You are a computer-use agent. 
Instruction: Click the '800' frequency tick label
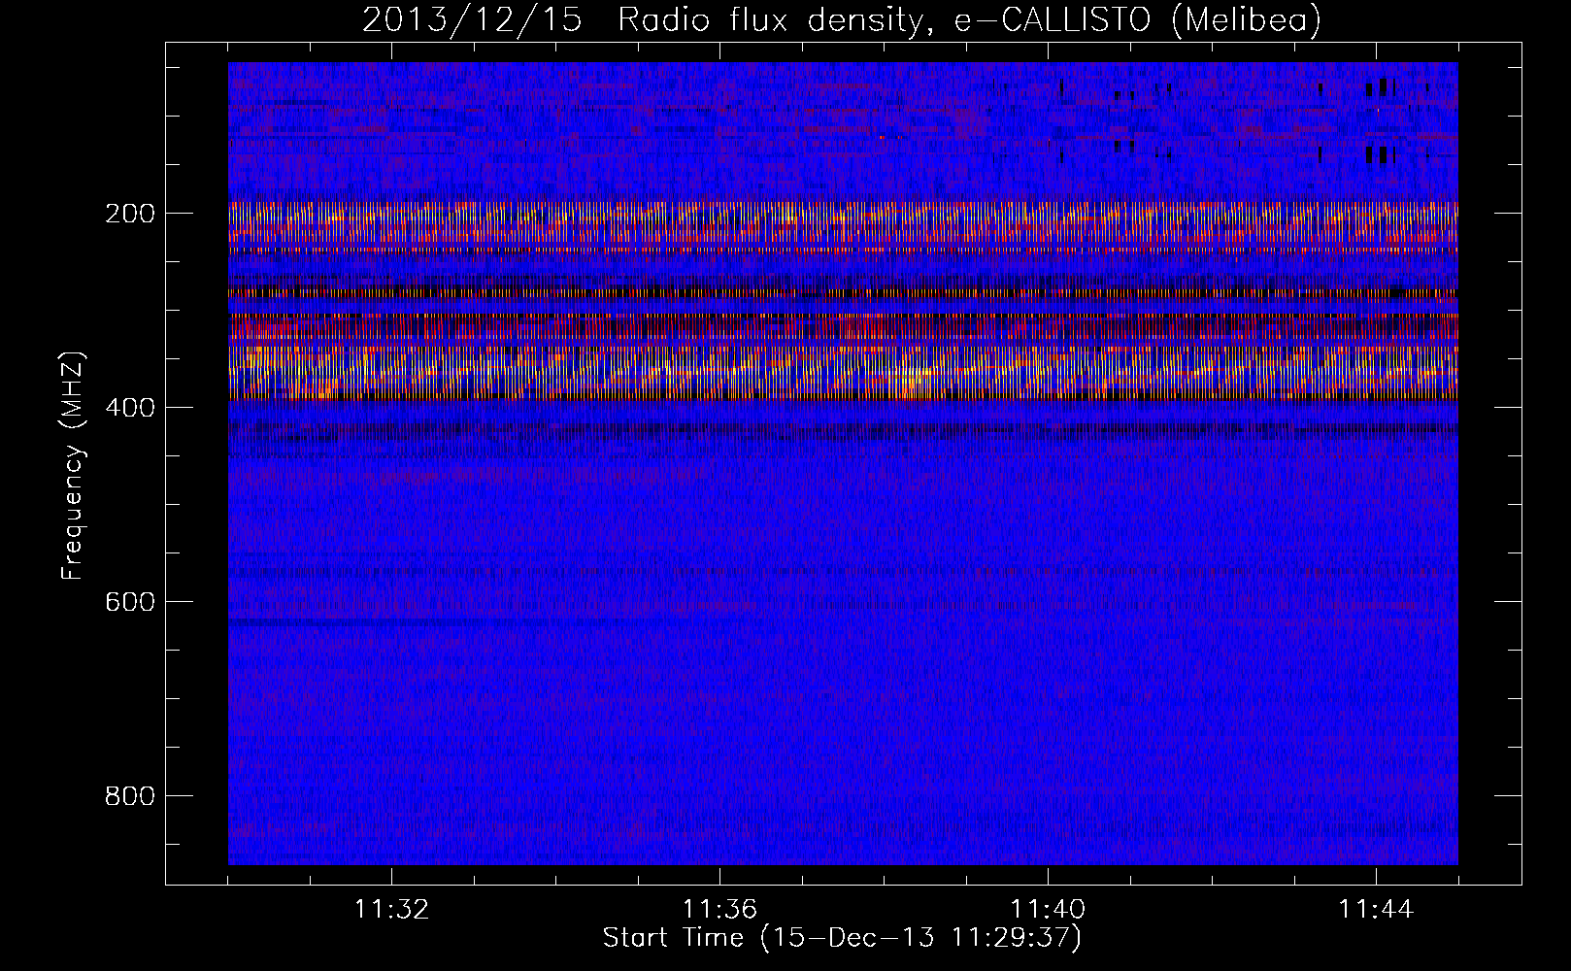pyautogui.click(x=129, y=796)
